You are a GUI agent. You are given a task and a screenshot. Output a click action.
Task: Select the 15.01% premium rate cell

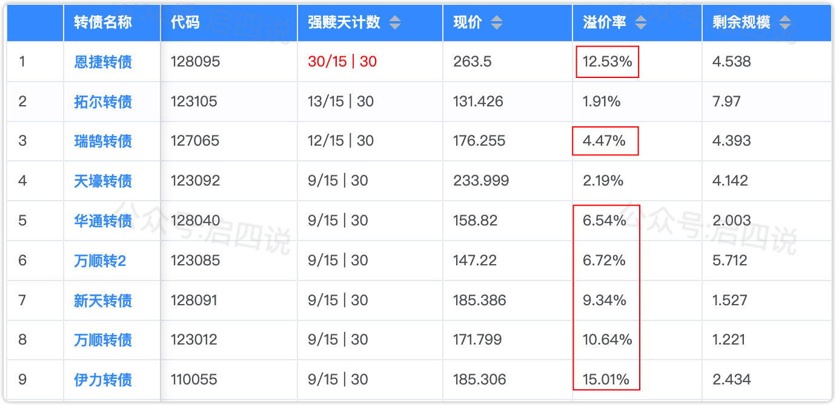[607, 380]
